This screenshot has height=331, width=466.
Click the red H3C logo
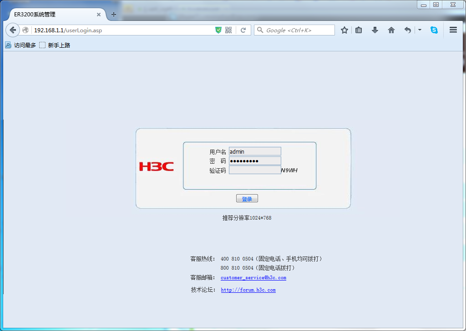pyautogui.click(x=157, y=166)
